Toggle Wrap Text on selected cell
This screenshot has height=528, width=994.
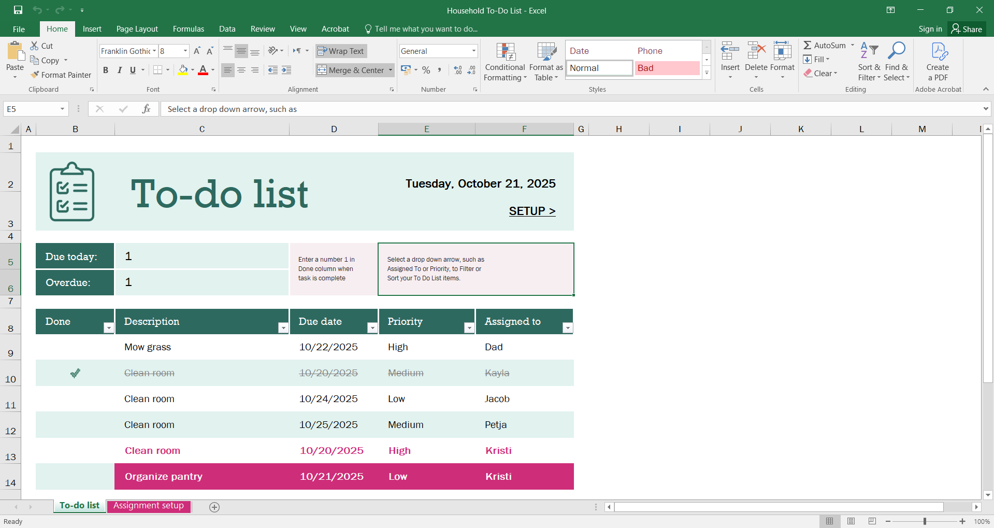click(341, 51)
